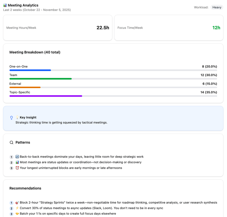Click the orange External progress bar
Image resolution: width=227 pixels, height=217 pixels.
(x=25, y=87)
